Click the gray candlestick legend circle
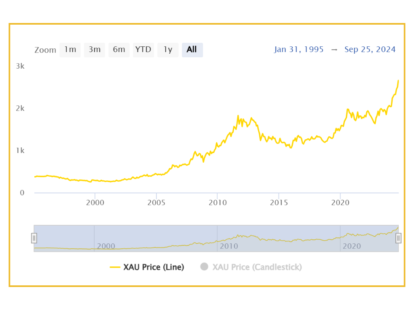The width and height of the screenshot is (414, 310). click(x=204, y=267)
